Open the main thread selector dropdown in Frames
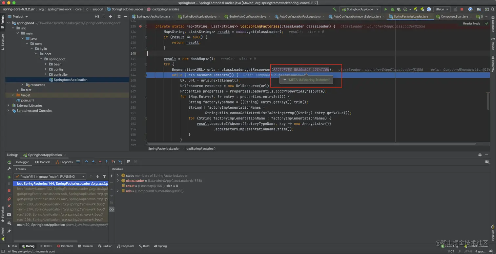This screenshot has width=496, height=254. [50, 176]
